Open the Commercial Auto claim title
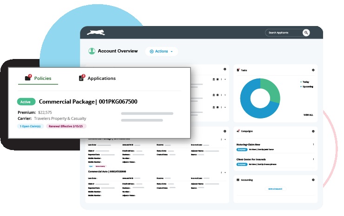Image resolution: width=344 pixels, height=216 pixels. coord(107,171)
